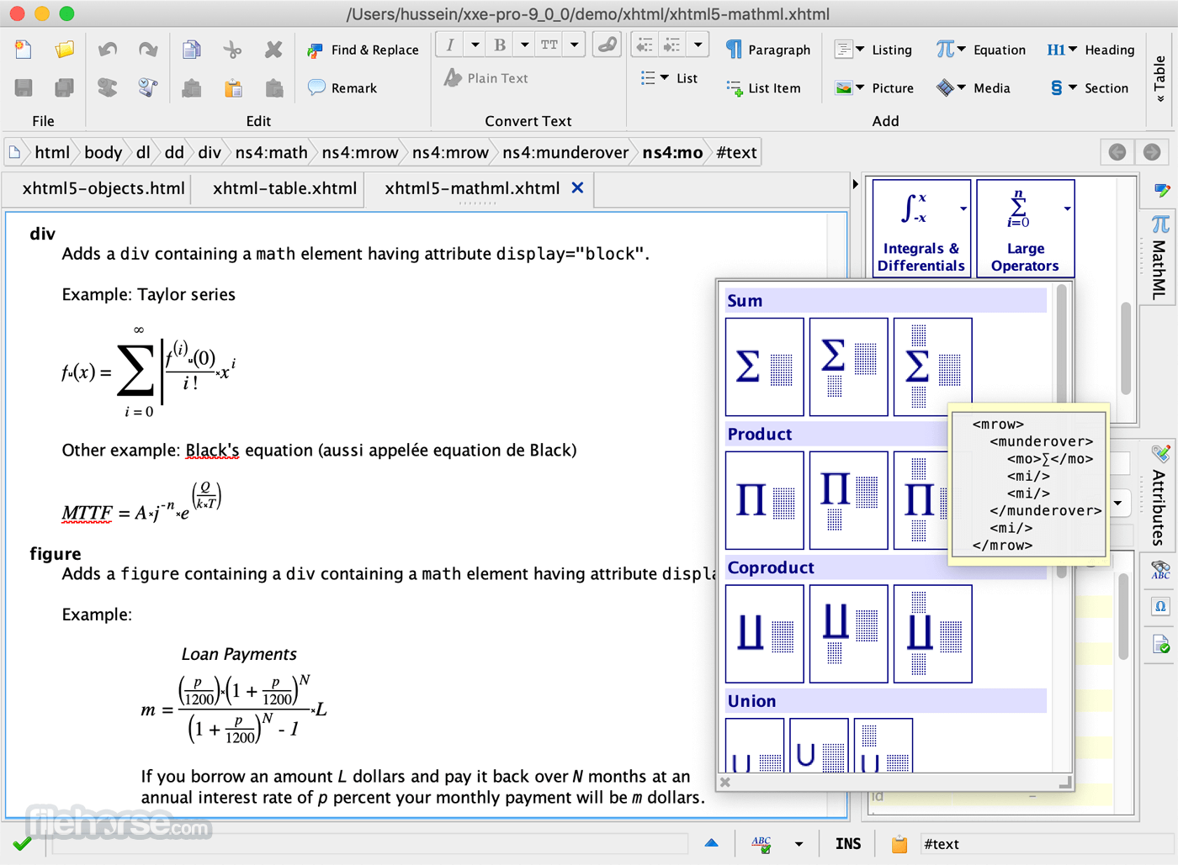Click the green validity checkmark in status bar
Image resolution: width=1178 pixels, height=865 pixels.
[x=23, y=843]
